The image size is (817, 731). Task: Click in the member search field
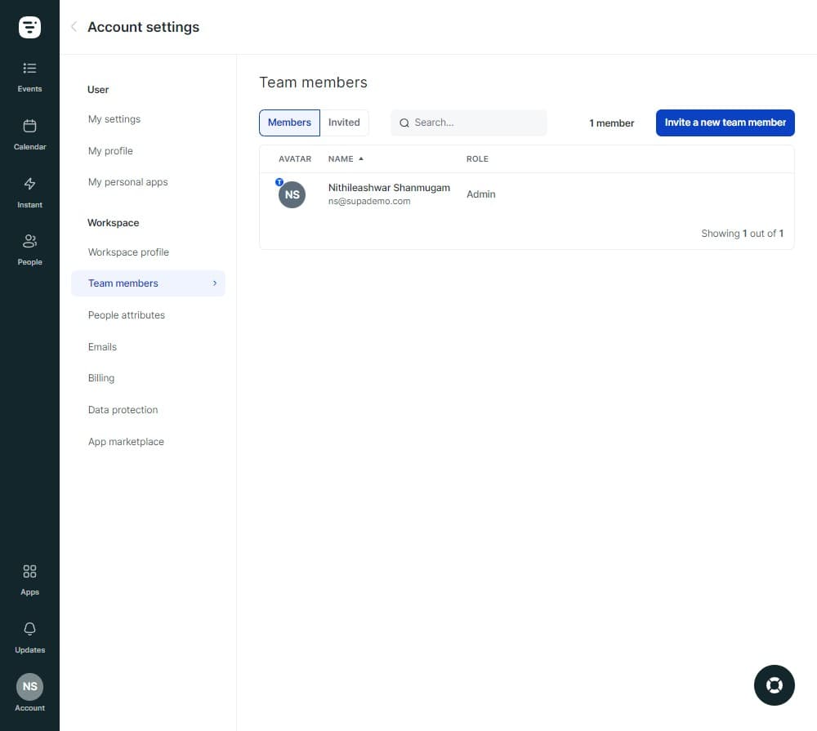(468, 122)
